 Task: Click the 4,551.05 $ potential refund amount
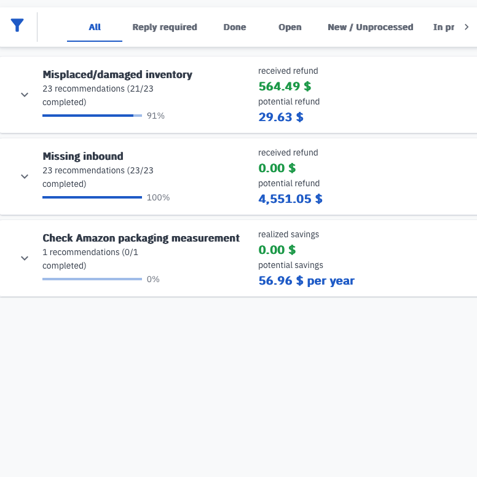(290, 199)
